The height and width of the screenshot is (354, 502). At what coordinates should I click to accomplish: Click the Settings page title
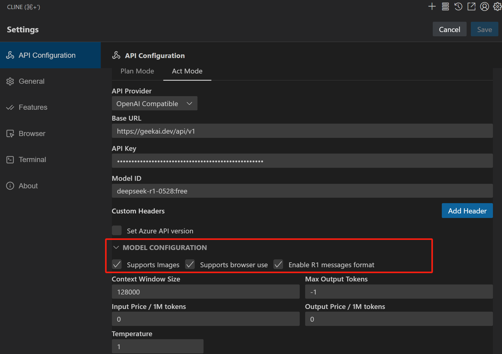pyautogui.click(x=23, y=29)
